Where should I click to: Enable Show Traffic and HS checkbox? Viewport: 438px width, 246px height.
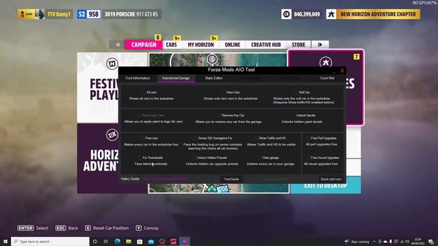(x=256, y=138)
